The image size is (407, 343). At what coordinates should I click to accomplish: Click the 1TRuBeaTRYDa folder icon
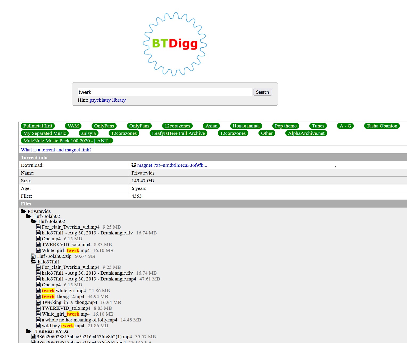click(28, 331)
